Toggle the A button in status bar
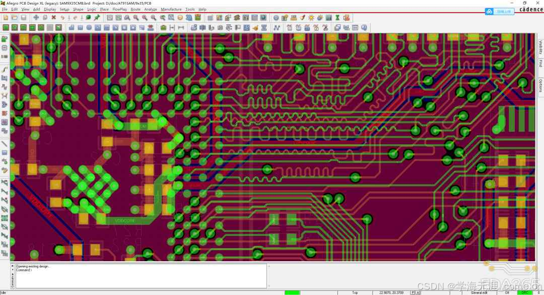The width and height of the screenshot is (544, 295). tap(418, 293)
